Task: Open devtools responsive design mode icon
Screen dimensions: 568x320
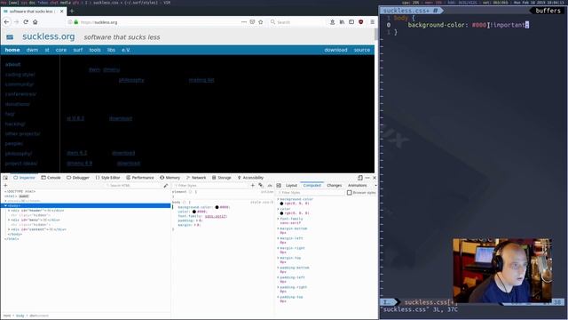Action: (360, 178)
